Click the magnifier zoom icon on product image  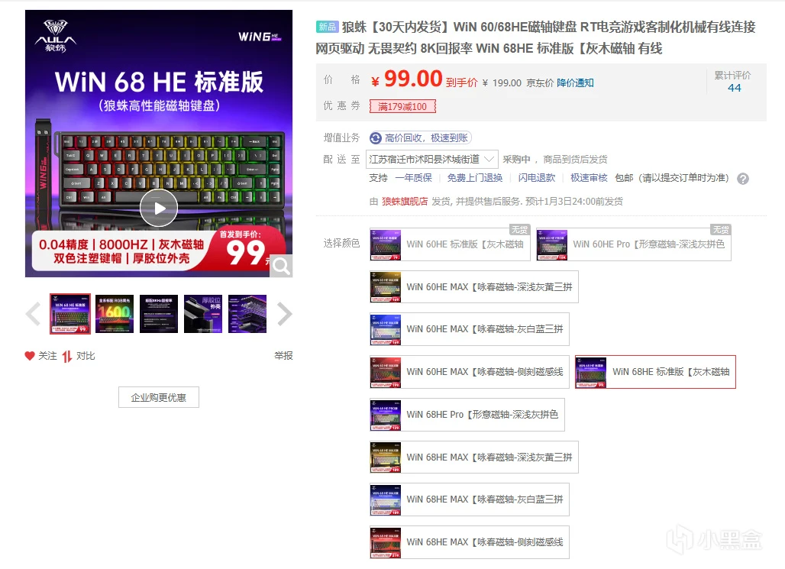pyautogui.click(x=281, y=265)
